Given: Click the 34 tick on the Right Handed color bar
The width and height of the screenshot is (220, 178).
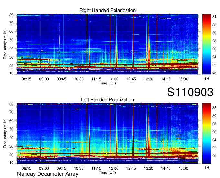Looking at the screenshot, I should pos(214,17).
